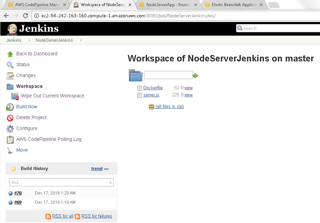
Task: Click the search magnifier icon in Jenkins header
Action: 240,28
